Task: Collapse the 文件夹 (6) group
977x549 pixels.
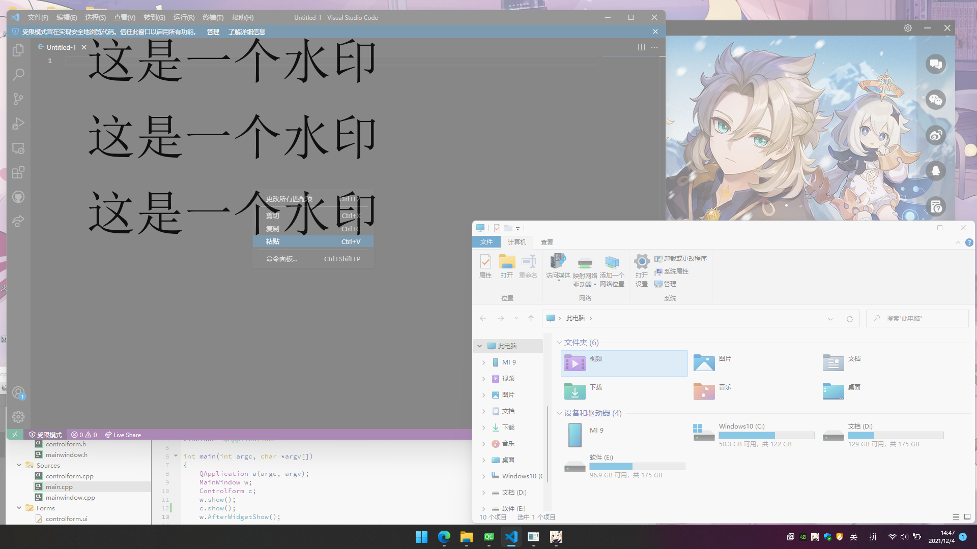Action: pyautogui.click(x=559, y=343)
